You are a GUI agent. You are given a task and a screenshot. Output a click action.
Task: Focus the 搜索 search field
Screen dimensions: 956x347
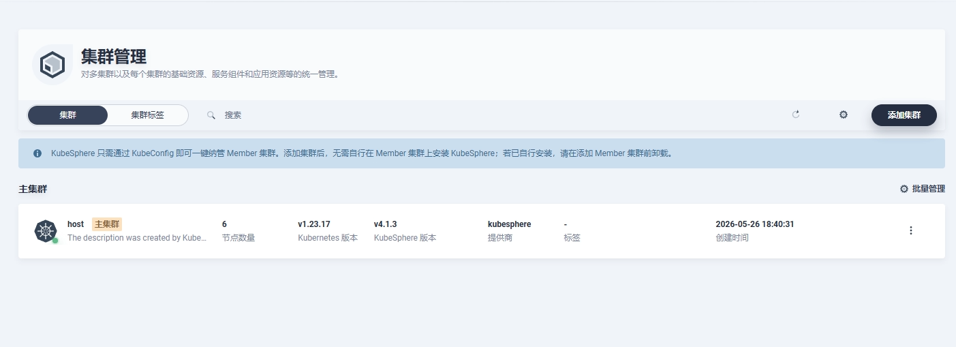point(491,115)
